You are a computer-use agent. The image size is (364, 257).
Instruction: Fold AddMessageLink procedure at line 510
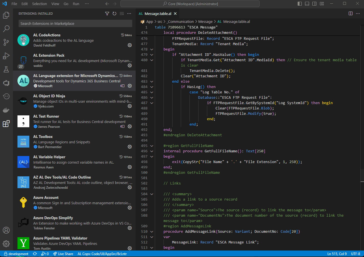pos(152,232)
